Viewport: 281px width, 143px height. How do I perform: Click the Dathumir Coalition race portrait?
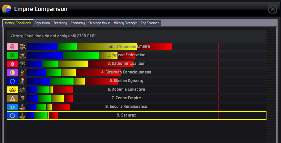[x=22, y=64]
